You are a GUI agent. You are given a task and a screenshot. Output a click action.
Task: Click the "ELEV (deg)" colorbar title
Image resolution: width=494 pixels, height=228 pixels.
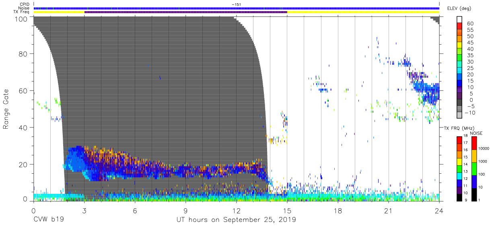(458, 8)
